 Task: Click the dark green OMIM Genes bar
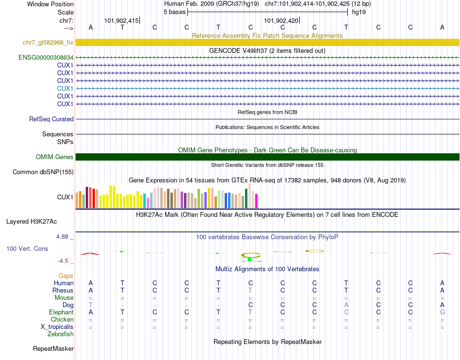click(x=267, y=157)
